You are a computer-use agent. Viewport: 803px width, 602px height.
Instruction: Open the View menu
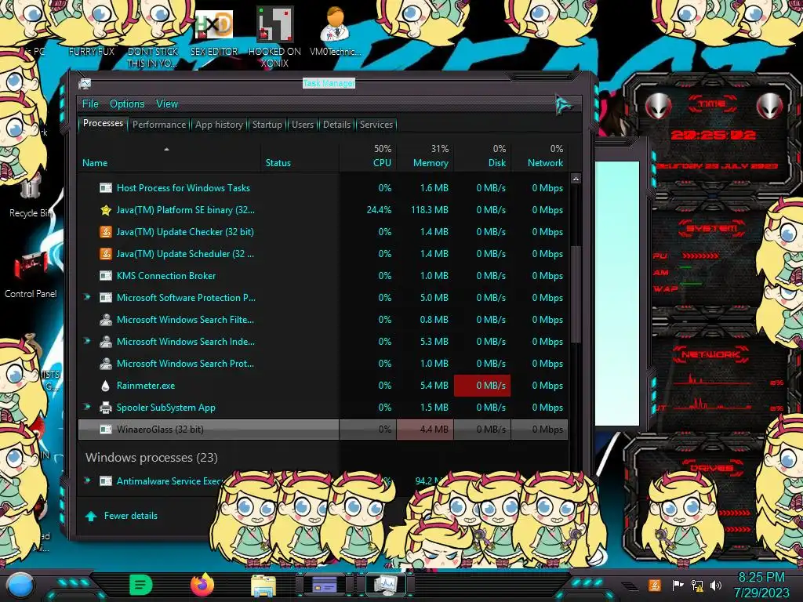[x=167, y=104]
